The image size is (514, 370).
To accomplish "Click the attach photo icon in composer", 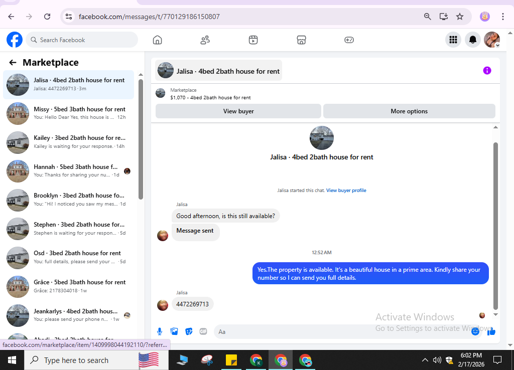I will pos(174,331).
